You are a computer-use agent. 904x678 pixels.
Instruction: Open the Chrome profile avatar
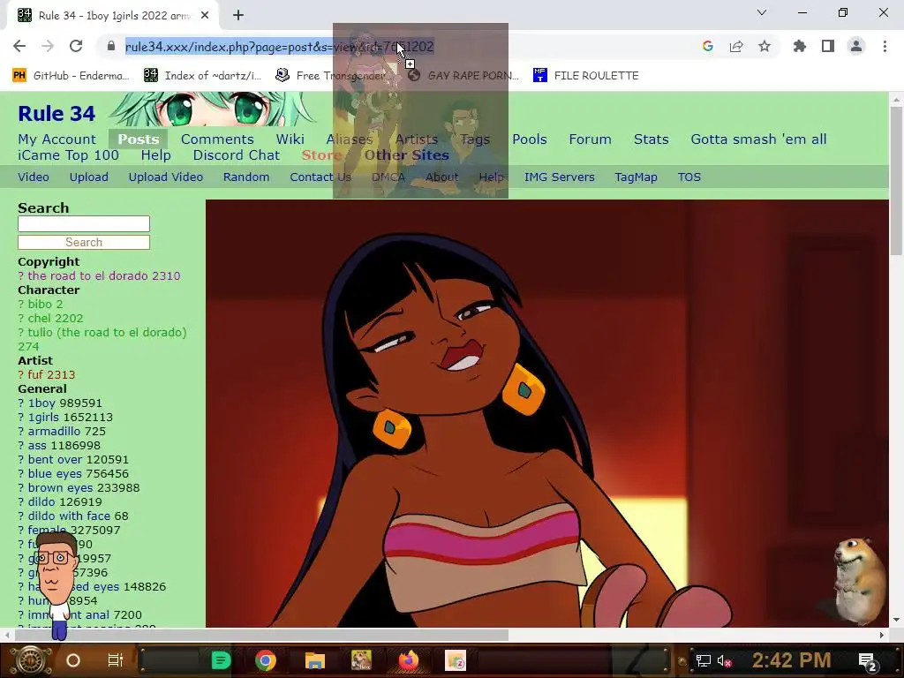856,46
